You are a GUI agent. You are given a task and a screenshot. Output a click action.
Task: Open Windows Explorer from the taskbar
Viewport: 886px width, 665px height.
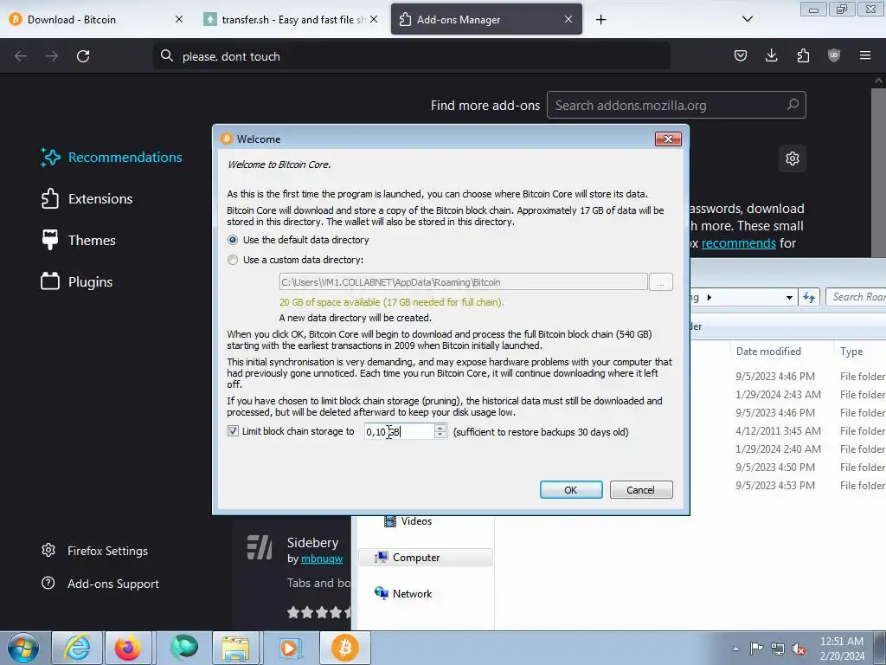click(235, 648)
